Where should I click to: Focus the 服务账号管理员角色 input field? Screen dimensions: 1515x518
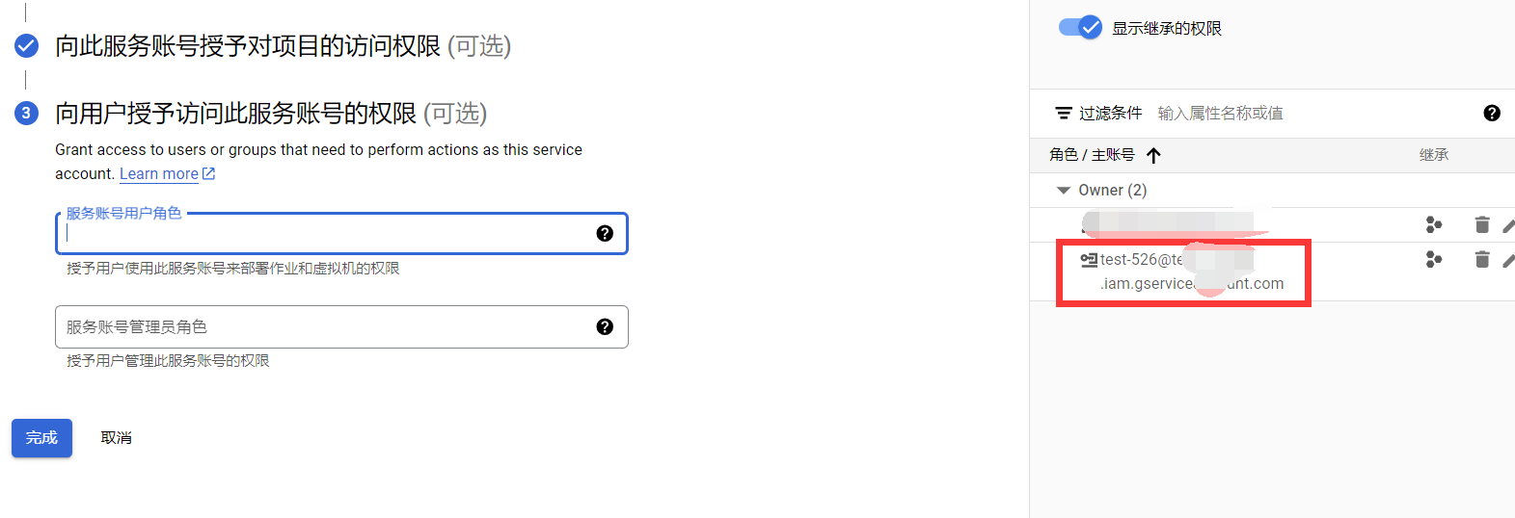(341, 326)
